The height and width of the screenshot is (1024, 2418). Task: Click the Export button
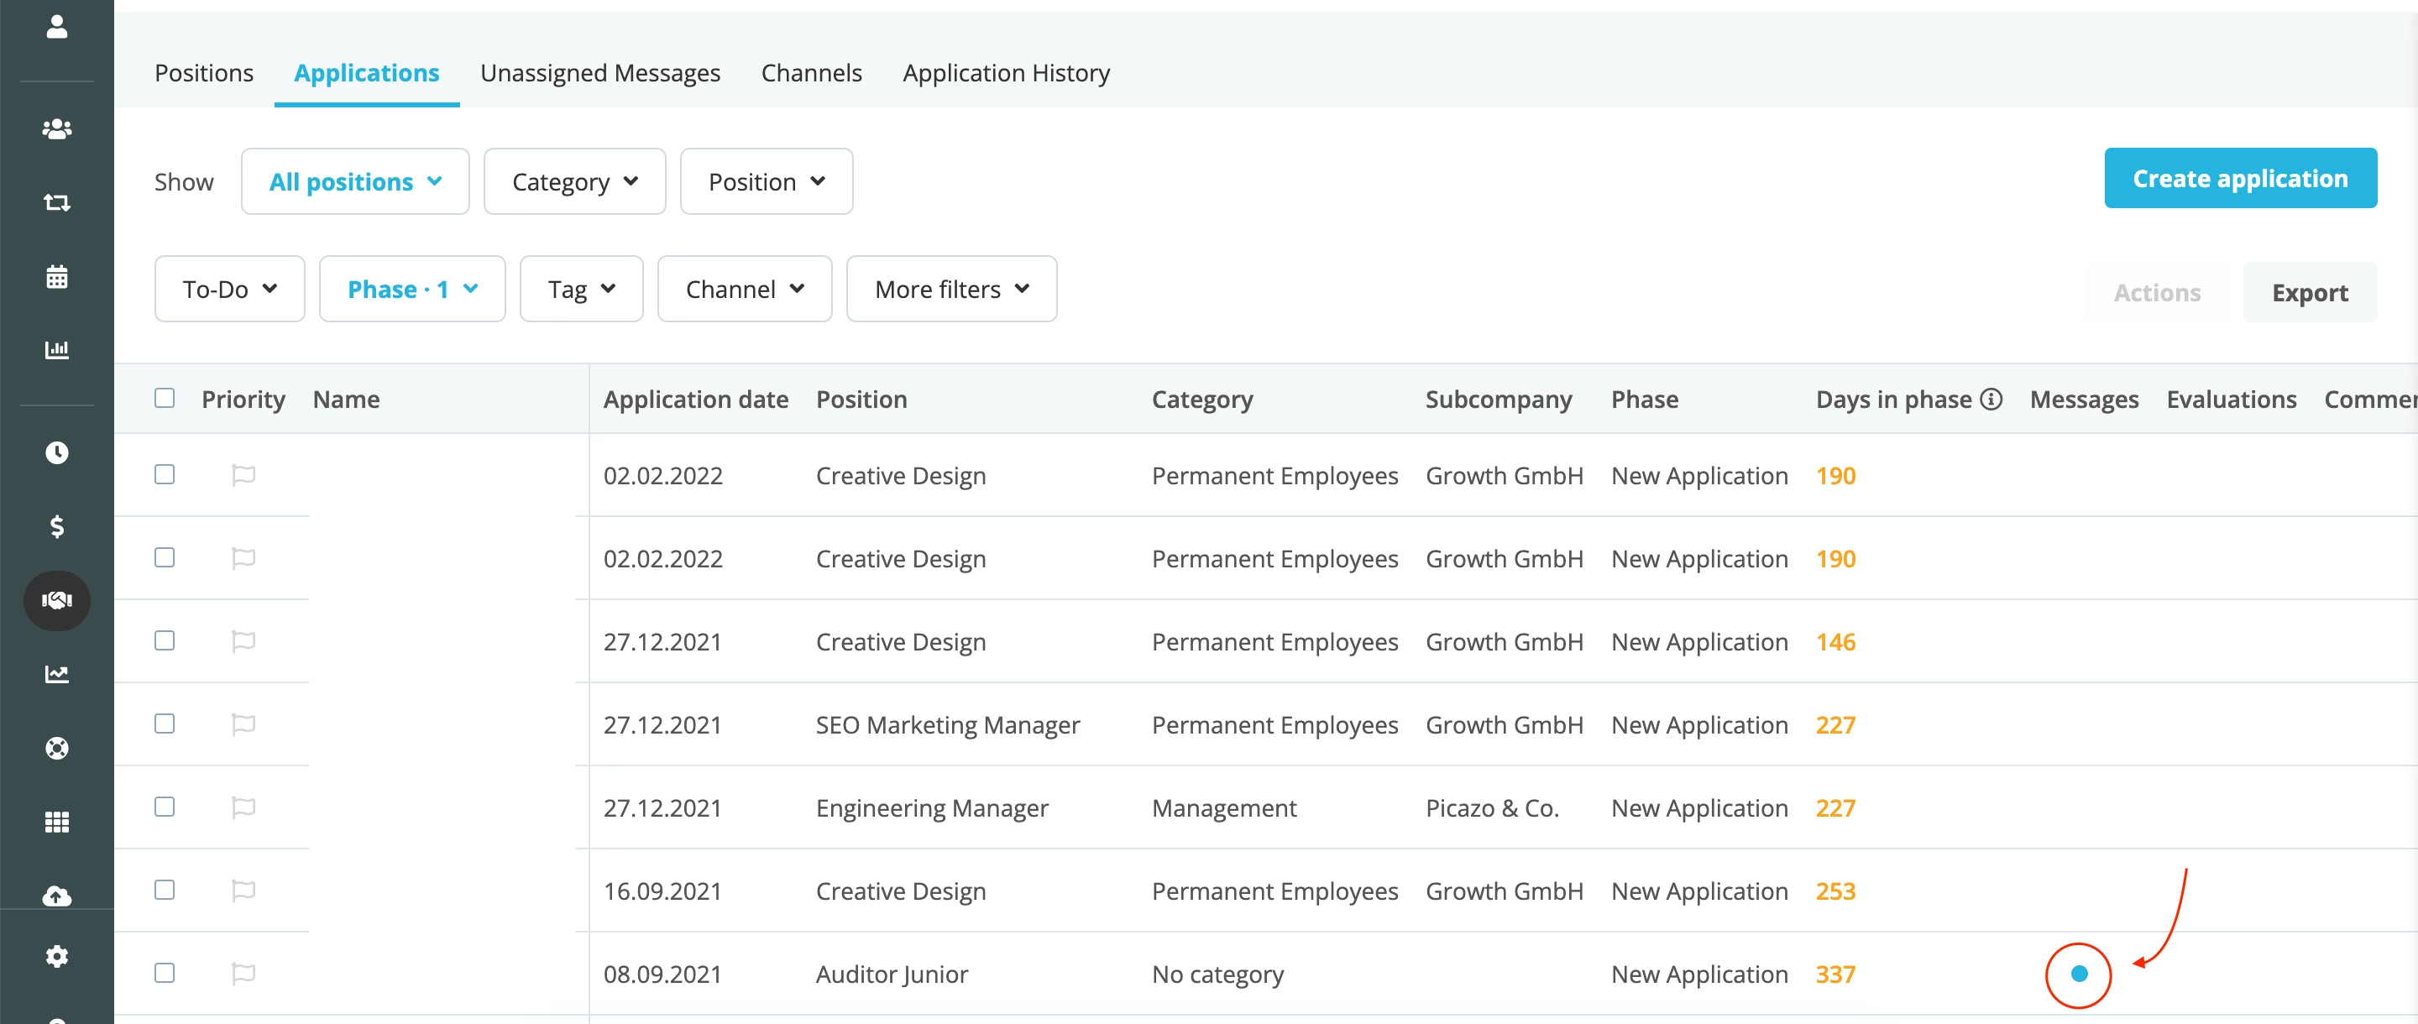(2309, 293)
